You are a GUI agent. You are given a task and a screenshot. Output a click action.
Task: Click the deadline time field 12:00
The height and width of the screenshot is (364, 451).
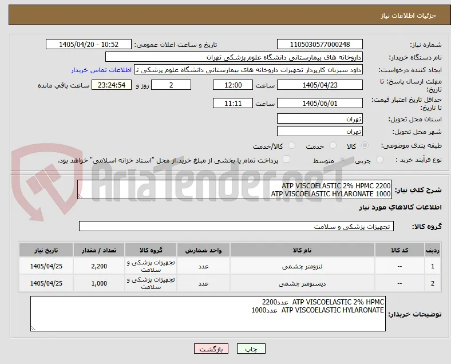[x=233, y=85]
